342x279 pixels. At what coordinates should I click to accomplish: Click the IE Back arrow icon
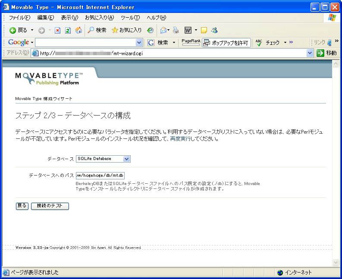[13, 30]
